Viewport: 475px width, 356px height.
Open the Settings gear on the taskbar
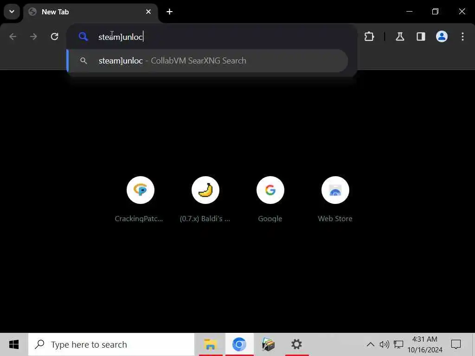pos(296,344)
